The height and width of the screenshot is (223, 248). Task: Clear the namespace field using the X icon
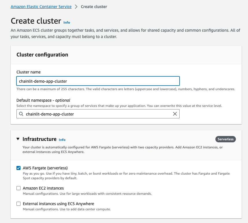(x=175, y=114)
